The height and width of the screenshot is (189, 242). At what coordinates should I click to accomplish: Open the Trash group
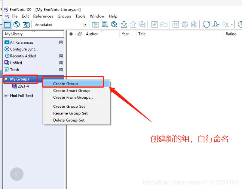[34, 70]
